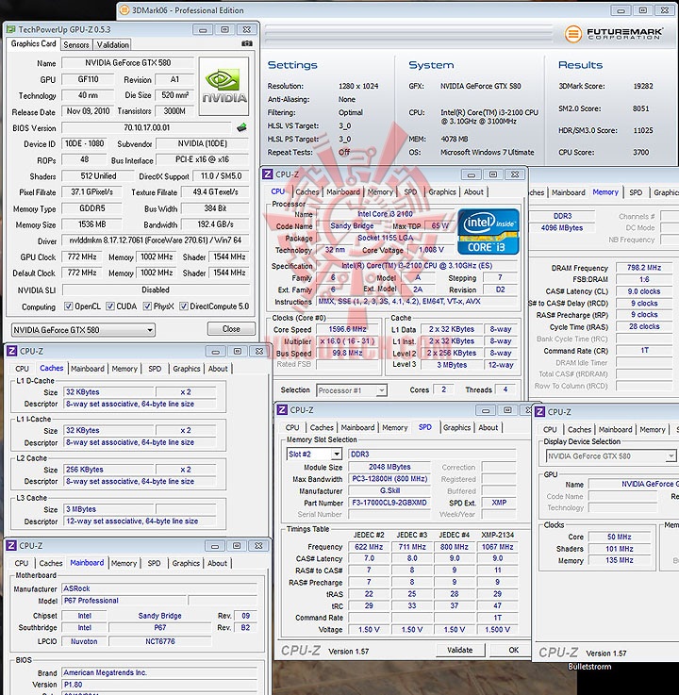Click the Futuremark Corporation logo

coord(613,34)
